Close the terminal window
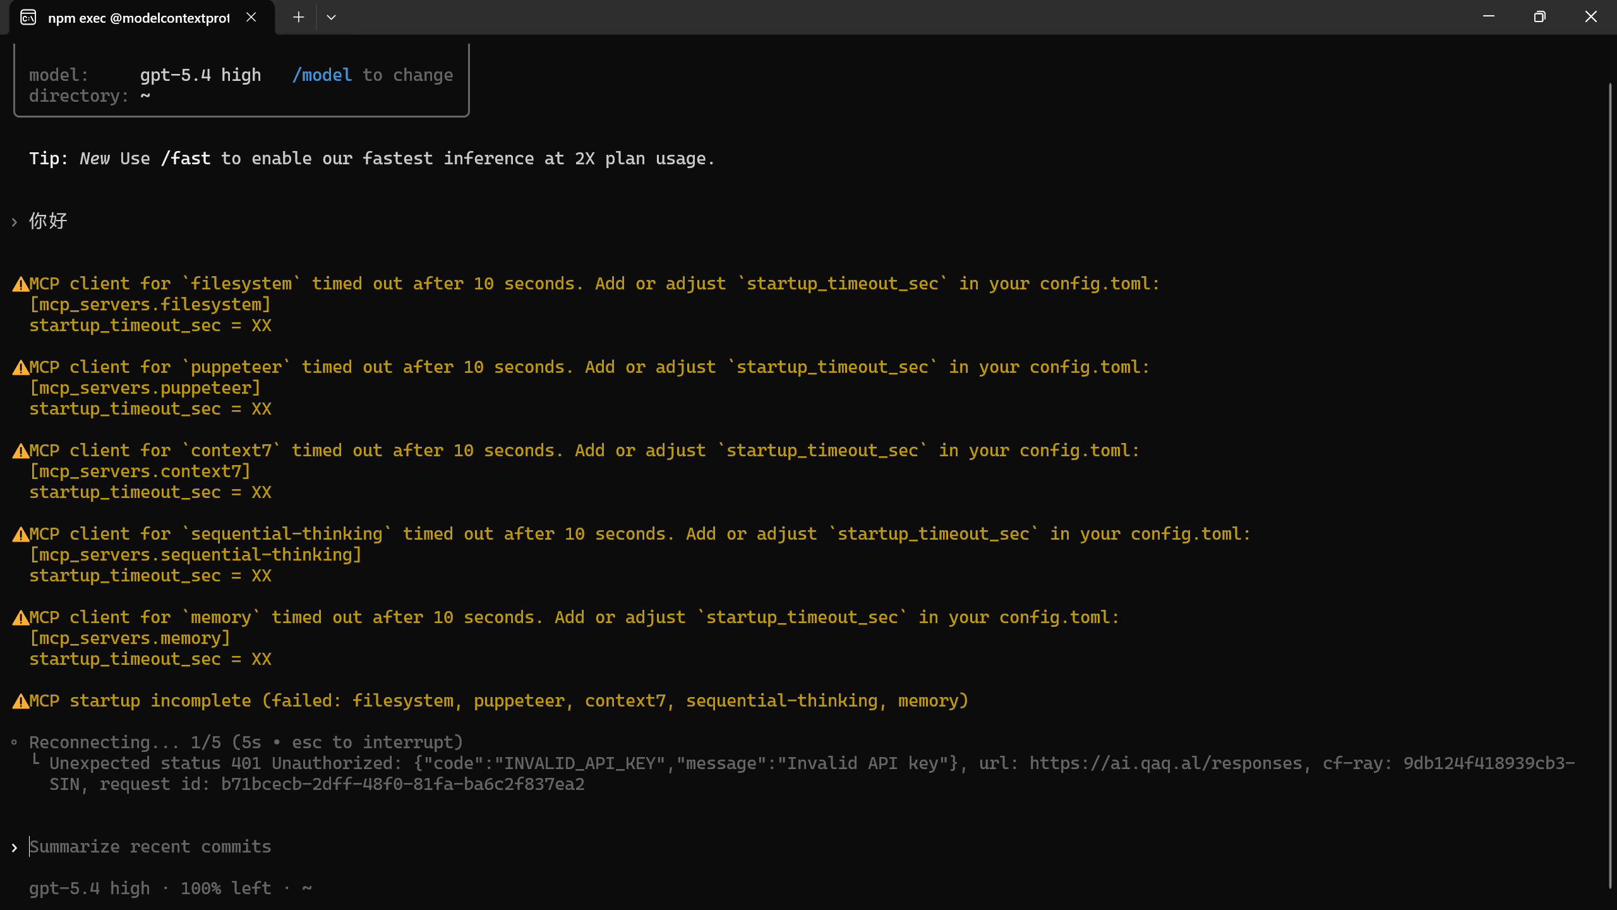The height and width of the screenshot is (910, 1617). point(1590,17)
